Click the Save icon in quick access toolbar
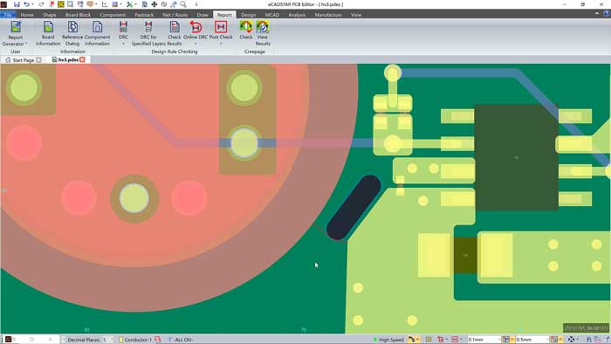611x344 pixels. (x=17, y=4)
